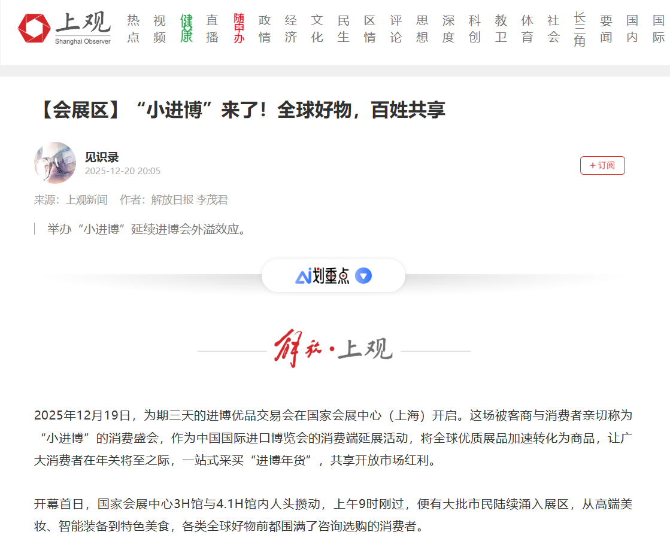This screenshot has height=538, width=670.
Task: Open the 视频 section
Action: coord(159,29)
